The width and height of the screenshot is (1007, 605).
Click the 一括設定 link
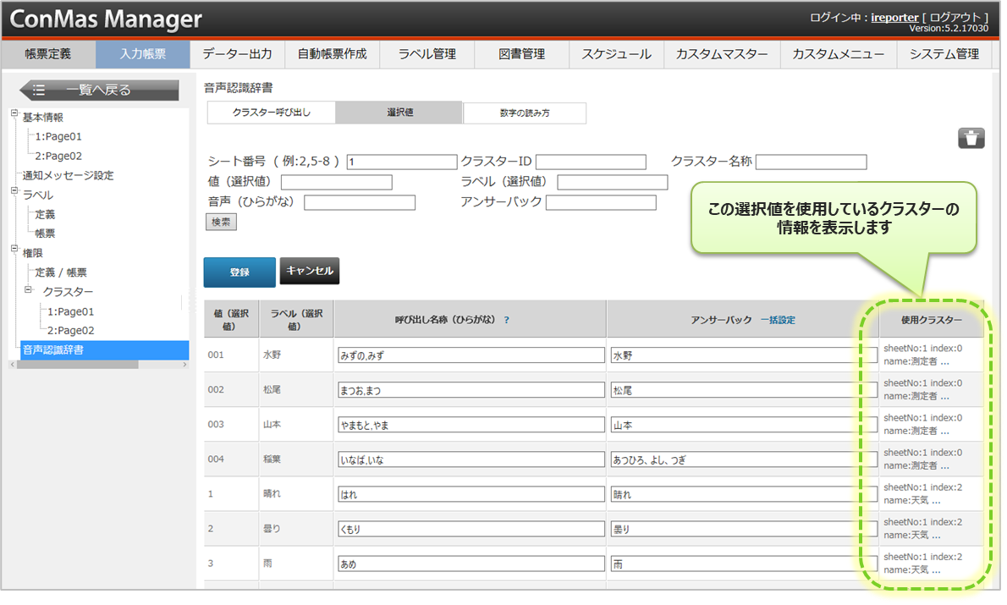(x=777, y=320)
